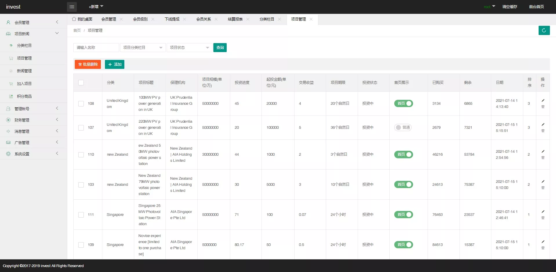Expand the 财务管理 sidebar menu
This screenshot has height=272, width=556.
tap(33, 120)
